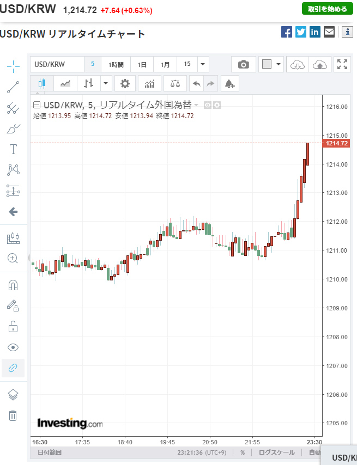This screenshot has height=465, width=357.
Task: Click the compare scales icon
Action: [174, 83]
